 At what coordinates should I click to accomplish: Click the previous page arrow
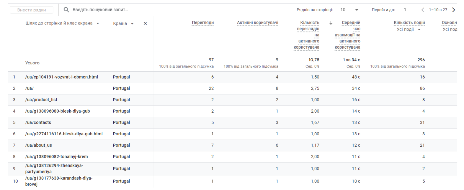click(423, 10)
